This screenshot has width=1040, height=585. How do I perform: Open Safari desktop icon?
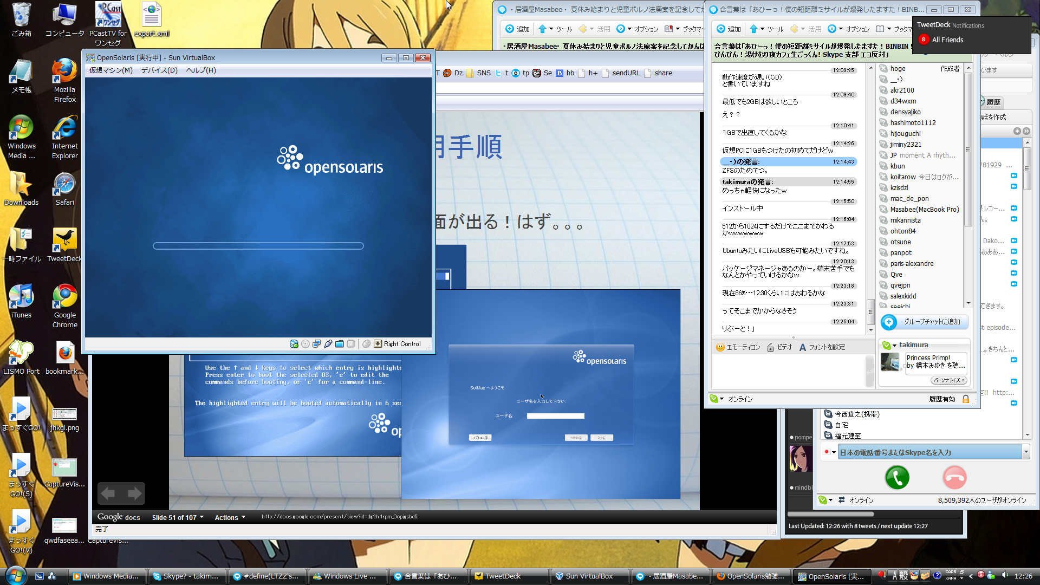click(x=64, y=189)
